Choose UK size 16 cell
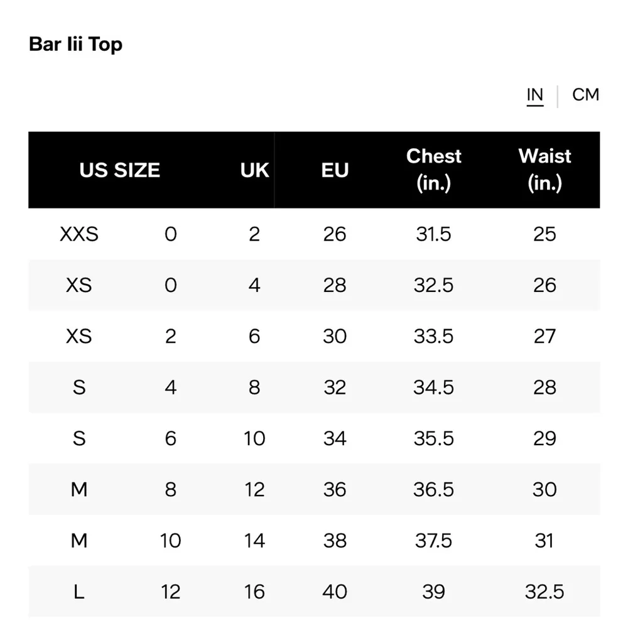 click(254, 592)
